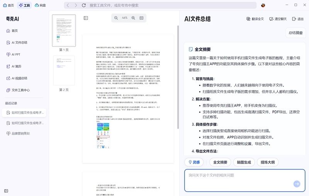309x196 pixels.
Task: Open the 网盘 tab
Action: 40,5
